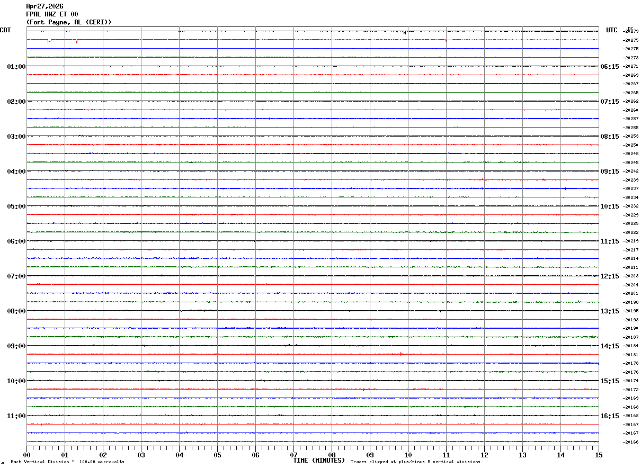The image size is (641, 469).
Task: Click the UTC time label '11:15'
Action: tap(610, 241)
